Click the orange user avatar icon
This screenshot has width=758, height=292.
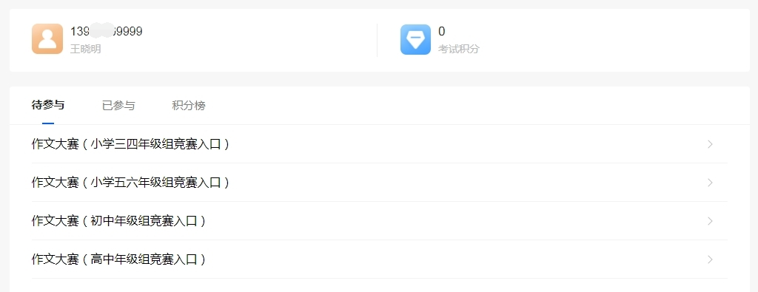47,39
